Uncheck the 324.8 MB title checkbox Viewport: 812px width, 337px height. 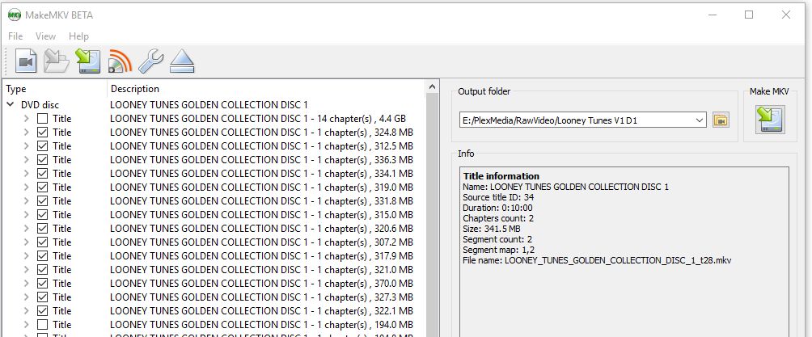point(43,133)
